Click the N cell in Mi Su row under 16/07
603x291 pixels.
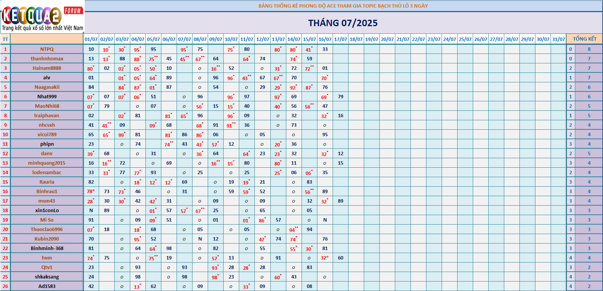coord(325,220)
